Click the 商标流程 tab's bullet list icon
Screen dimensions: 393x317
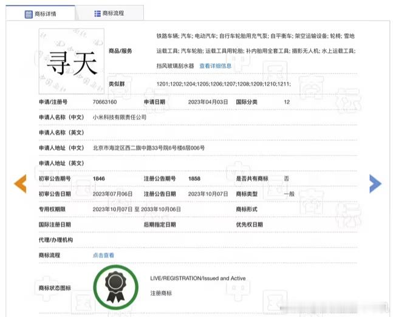click(x=97, y=13)
